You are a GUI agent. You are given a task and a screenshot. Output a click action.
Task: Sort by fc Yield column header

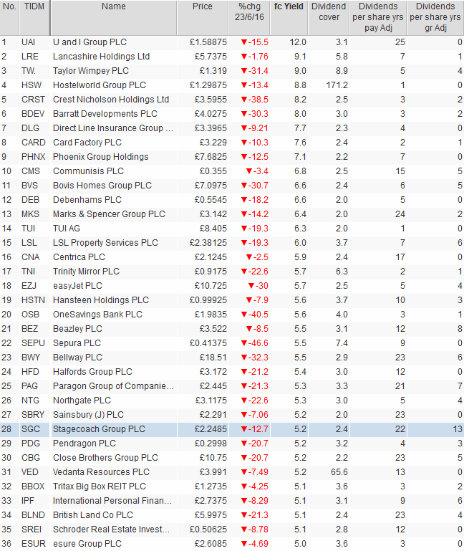(289, 18)
